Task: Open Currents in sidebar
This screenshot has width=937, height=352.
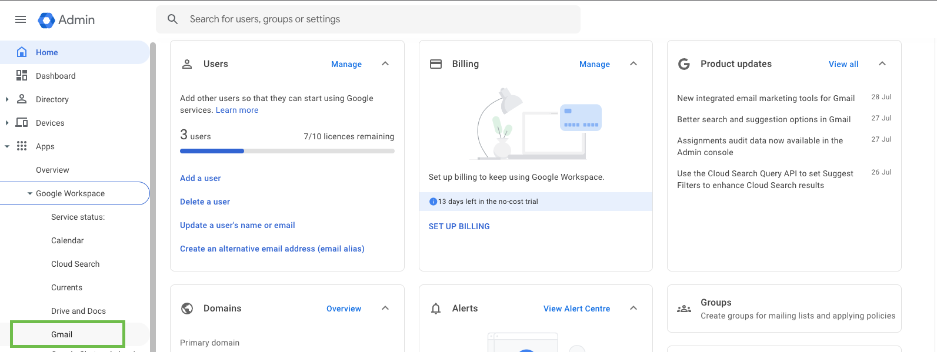Action: point(75,287)
